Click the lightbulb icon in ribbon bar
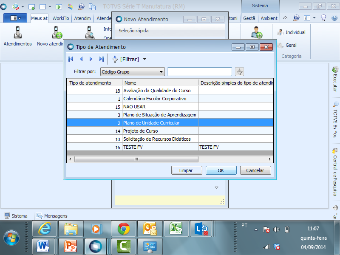340x255 pixels. point(324,18)
